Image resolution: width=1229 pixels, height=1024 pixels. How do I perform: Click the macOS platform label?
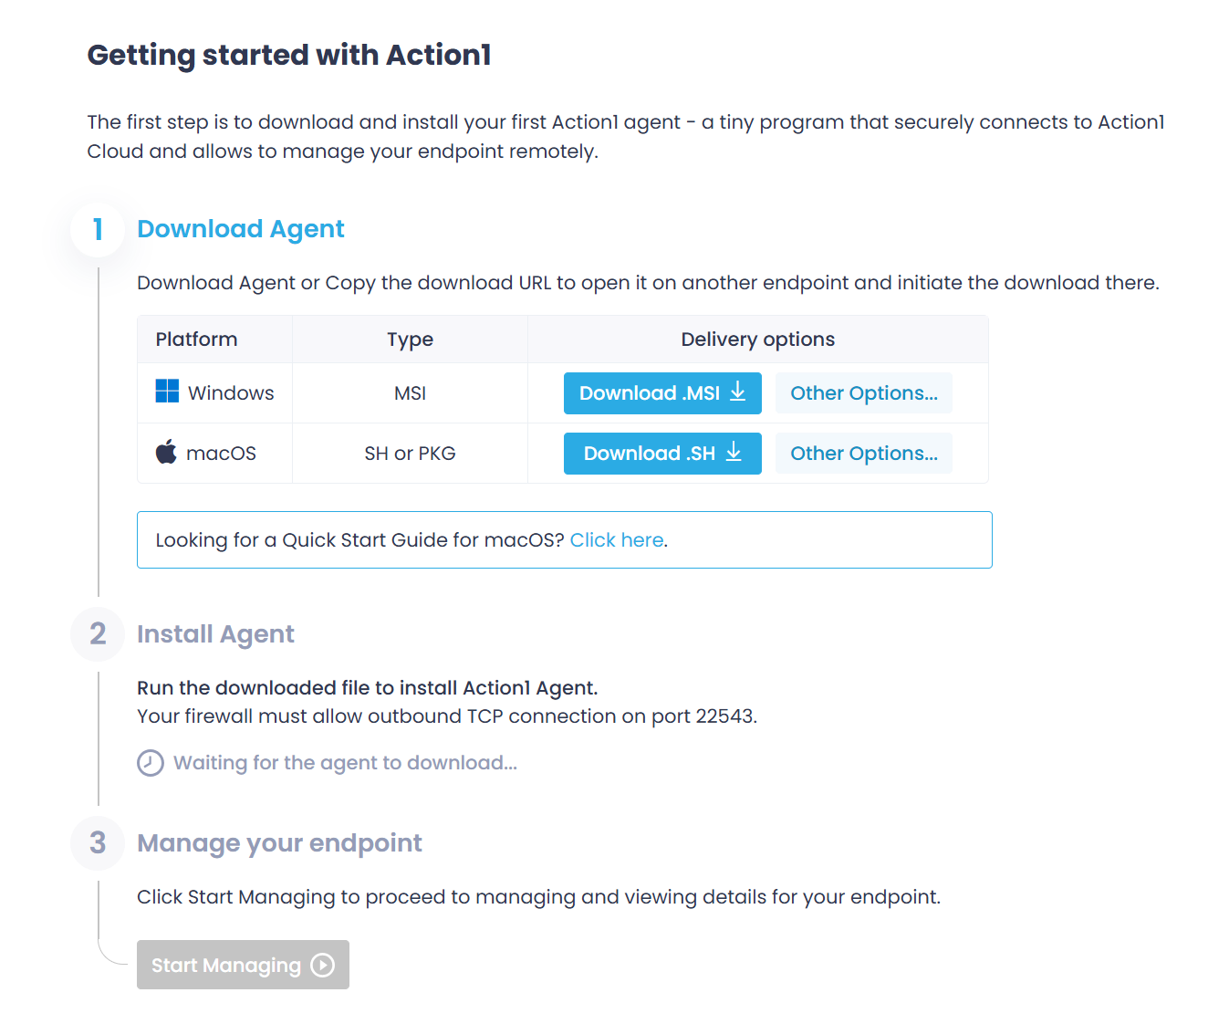pyautogui.click(x=221, y=454)
